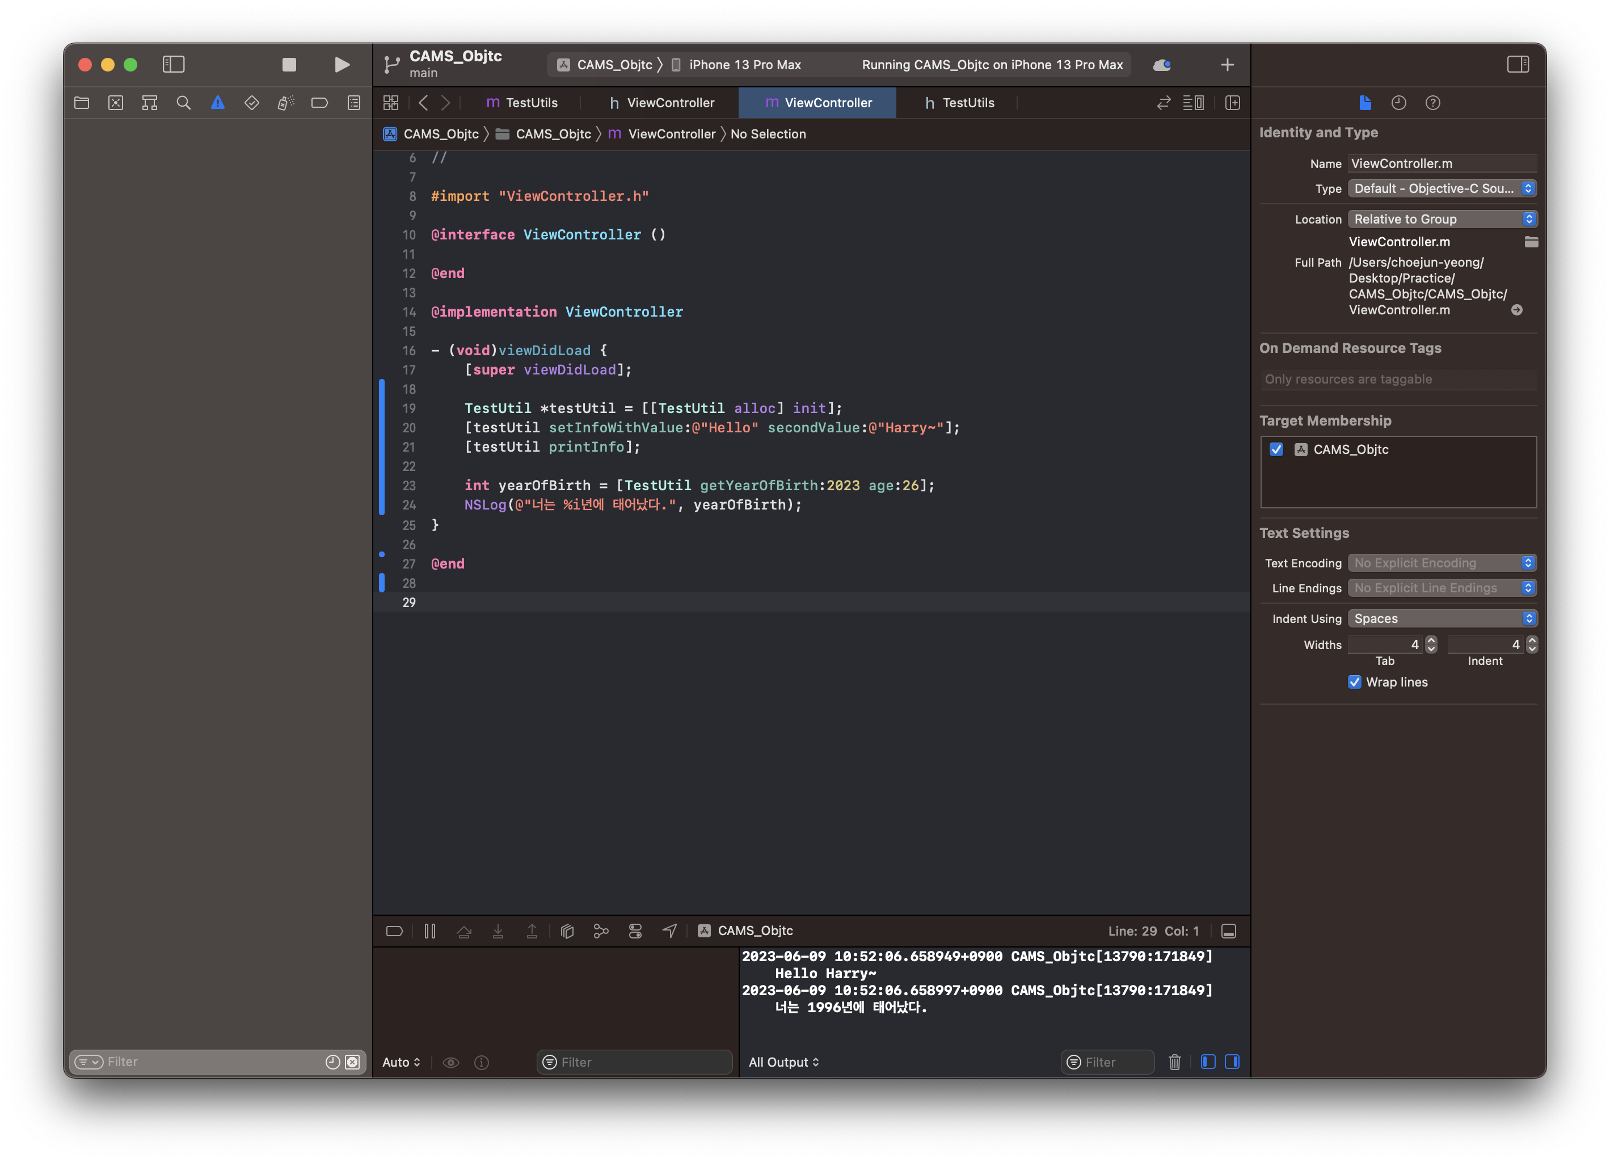Disable the Wrap lines checkbox
Screen dimensions: 1610x1162
coord(1355,682)
